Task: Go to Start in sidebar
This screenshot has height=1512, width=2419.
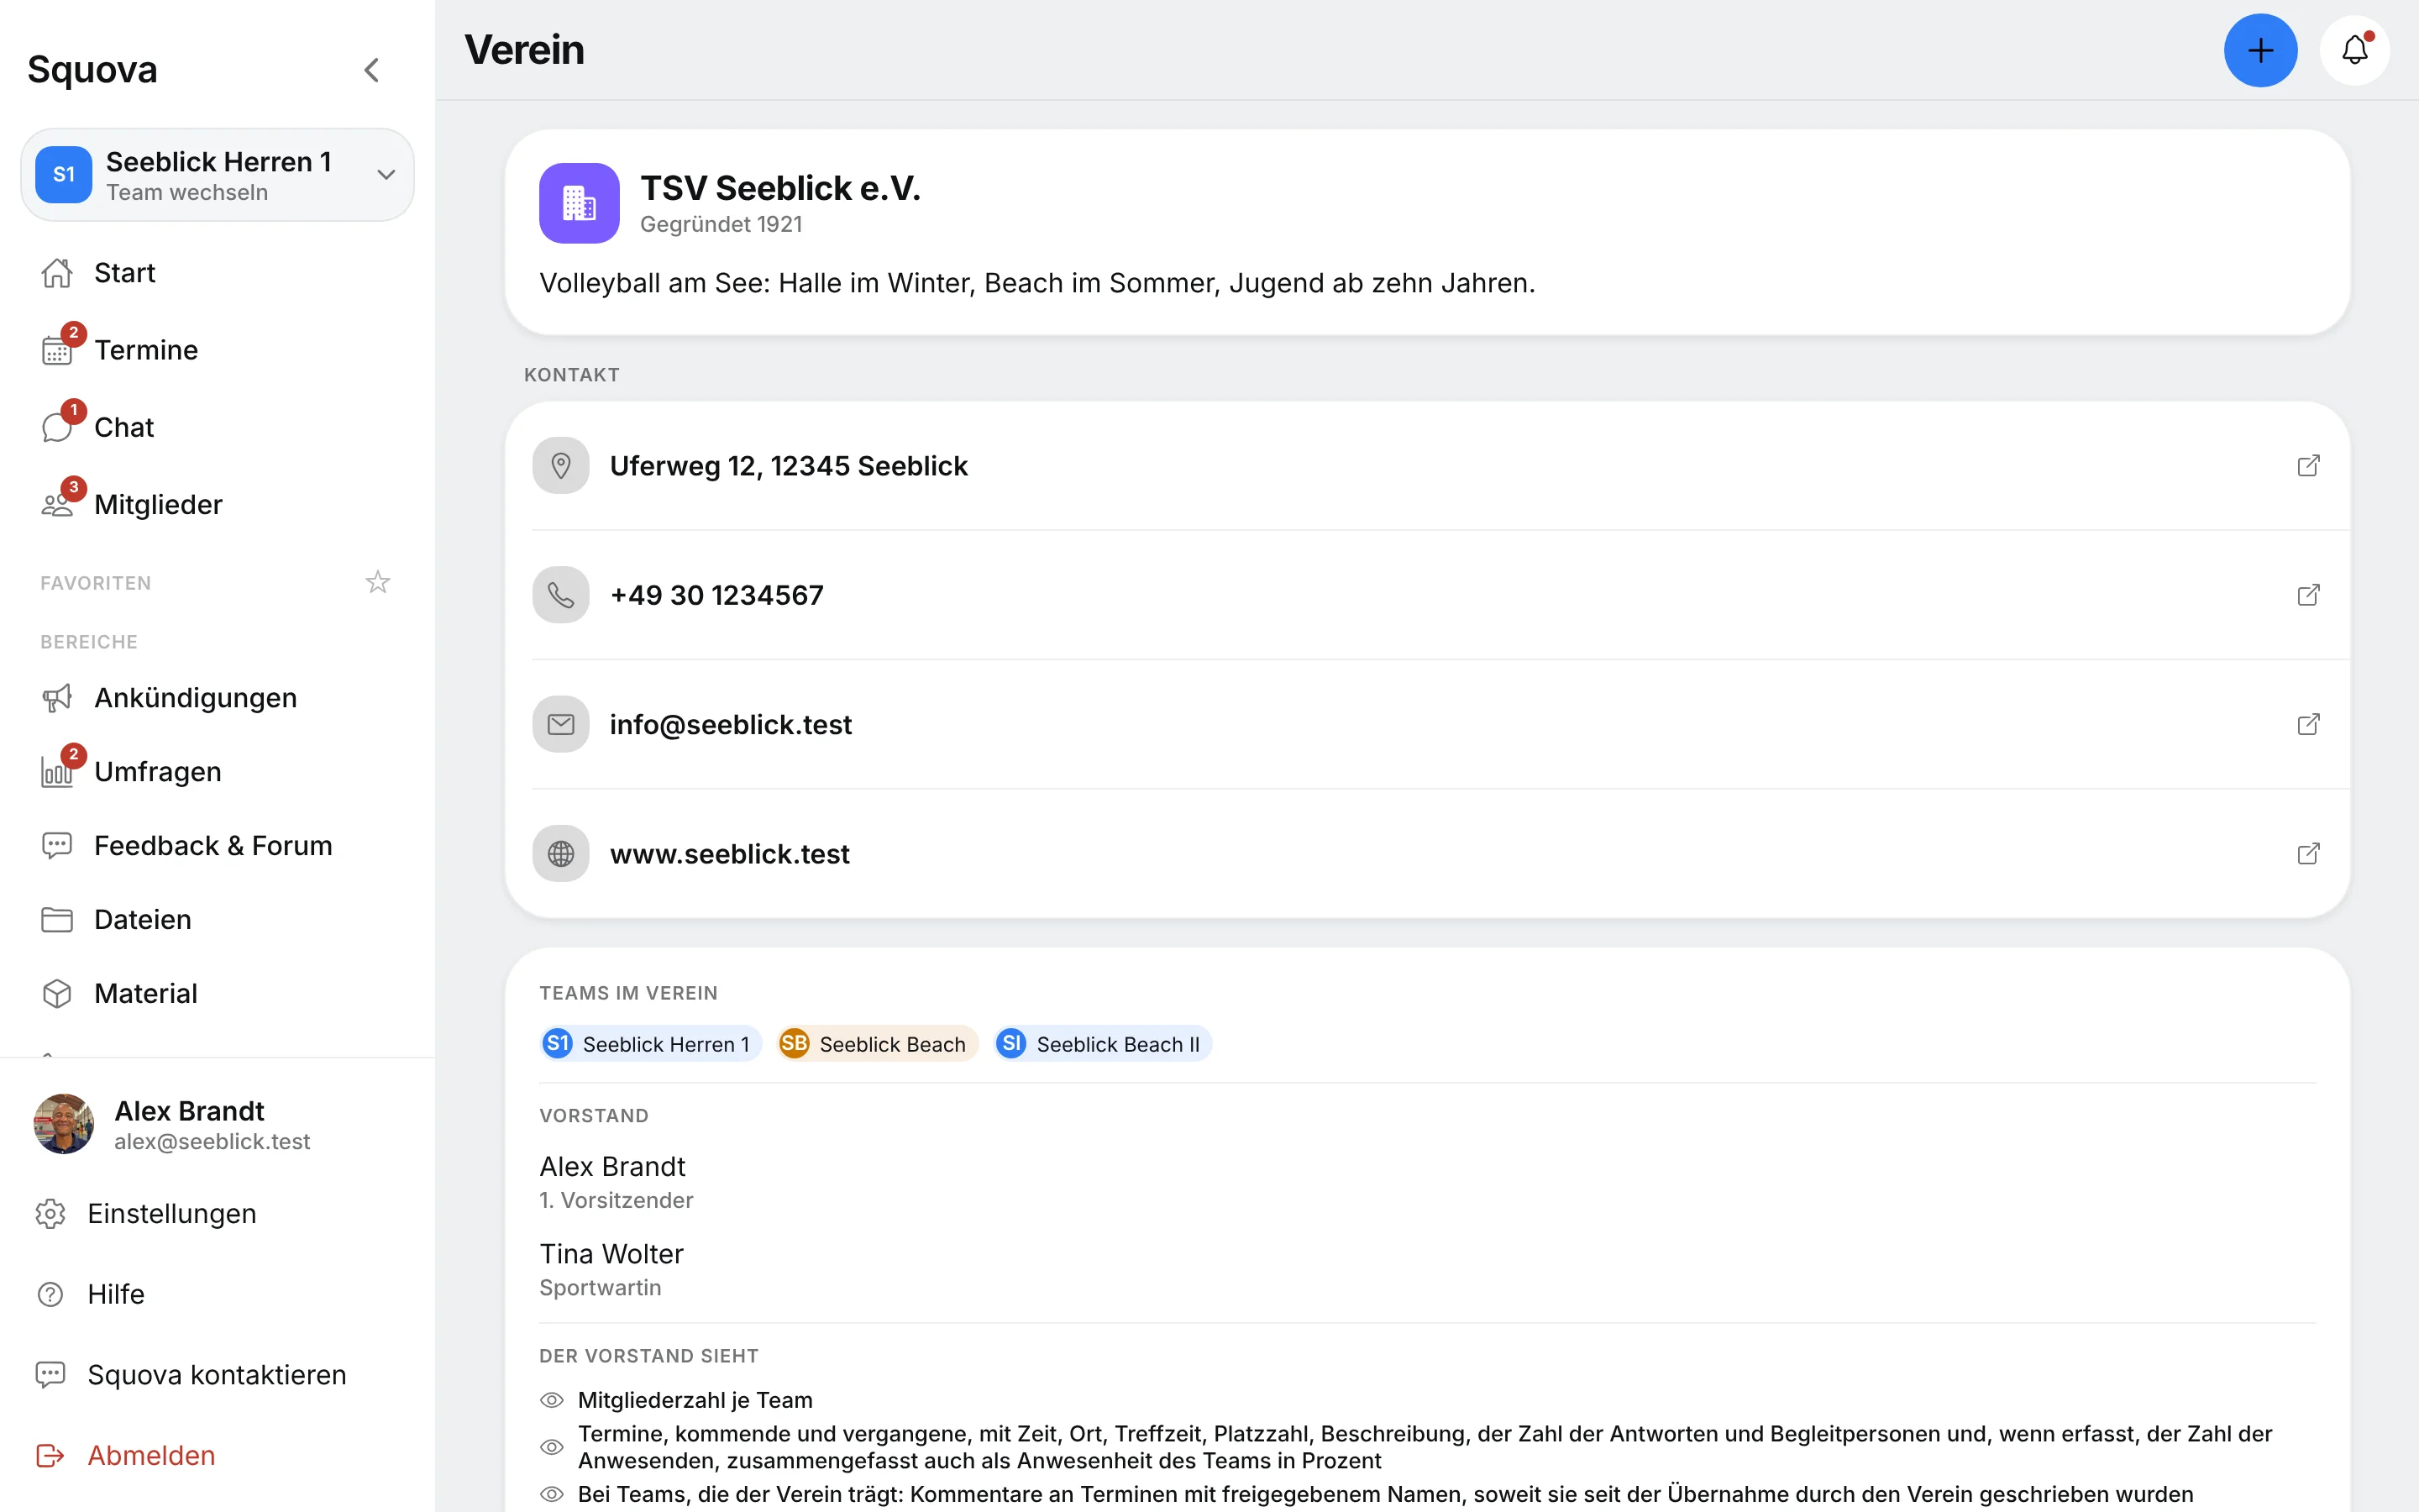Action: [217, 273]
